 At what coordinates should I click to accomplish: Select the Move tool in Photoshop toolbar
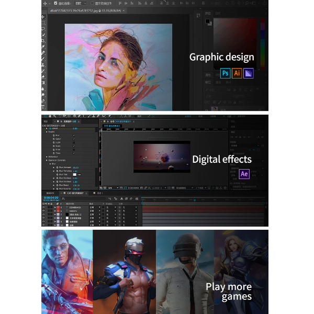point(43,17)
